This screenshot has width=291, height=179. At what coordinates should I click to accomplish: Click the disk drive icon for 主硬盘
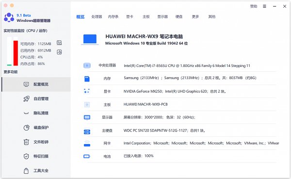(87, 132)
